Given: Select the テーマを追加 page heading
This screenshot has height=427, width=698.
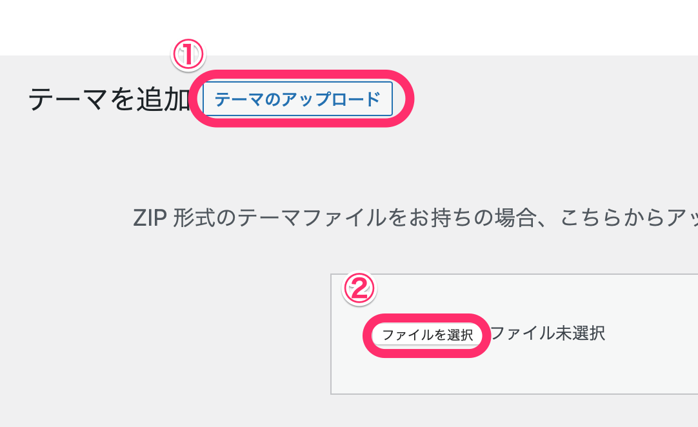Looking at the screenshot, I should coord(110,100).
